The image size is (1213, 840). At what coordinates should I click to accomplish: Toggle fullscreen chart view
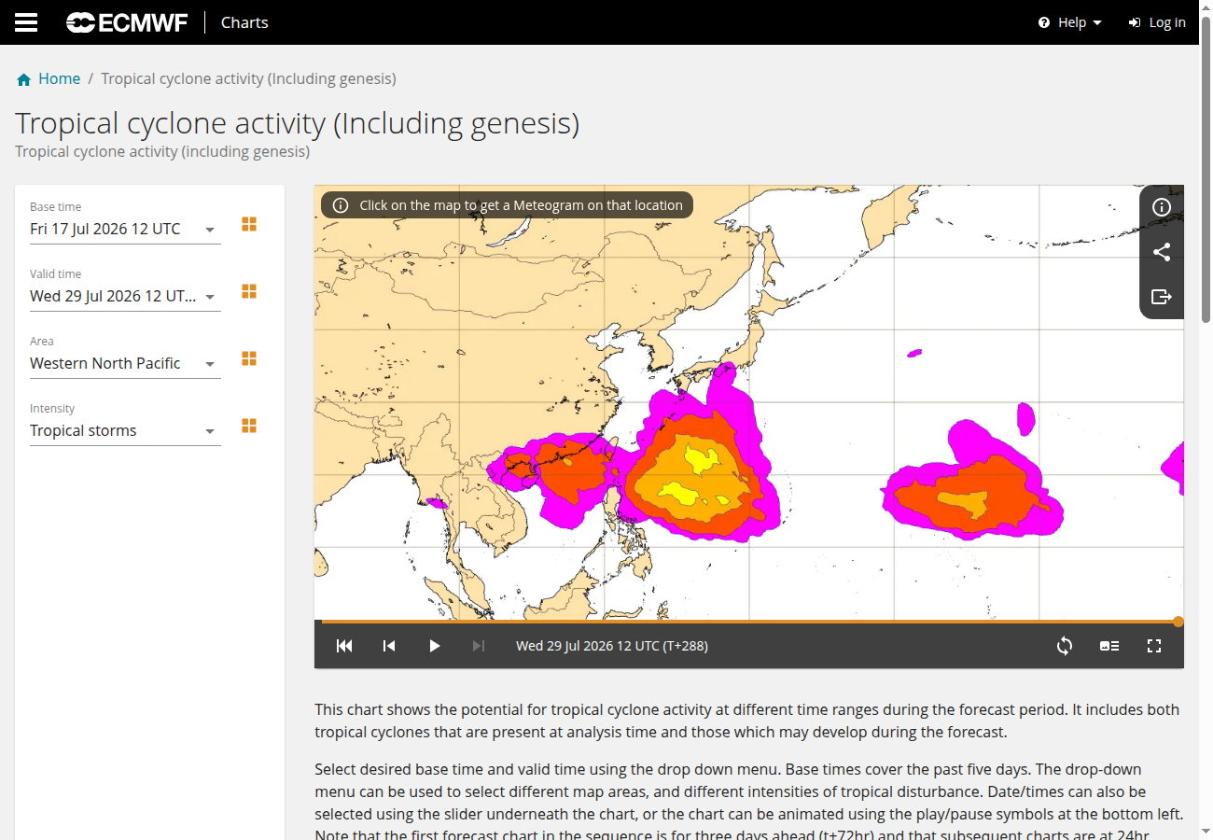[1154, 646]
